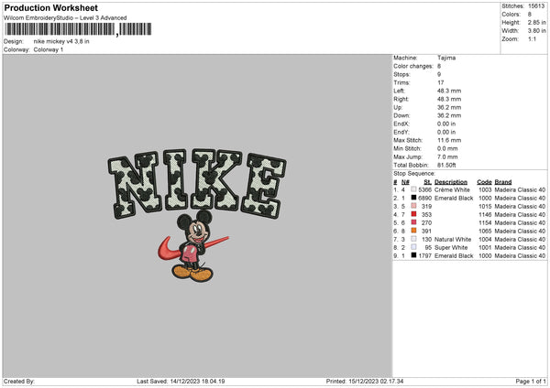
Task: Click the Wilcom EmbroideryStudio subtitle text
Action: pyautogui.click(x=65, y=18)
